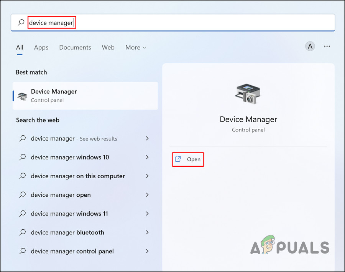Click search icon beside 'device manager open'
The width and height of the screenshot is (345, 272).
point(23,195)
